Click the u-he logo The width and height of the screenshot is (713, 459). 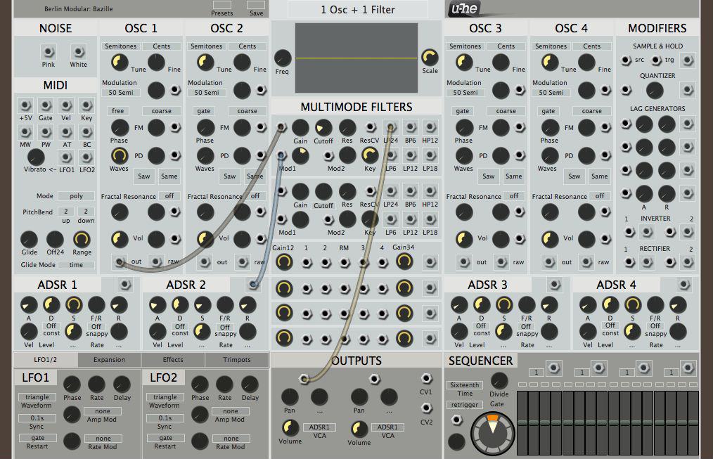465,9
